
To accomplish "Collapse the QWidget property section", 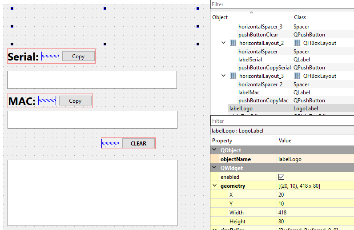I will point(215,168).
